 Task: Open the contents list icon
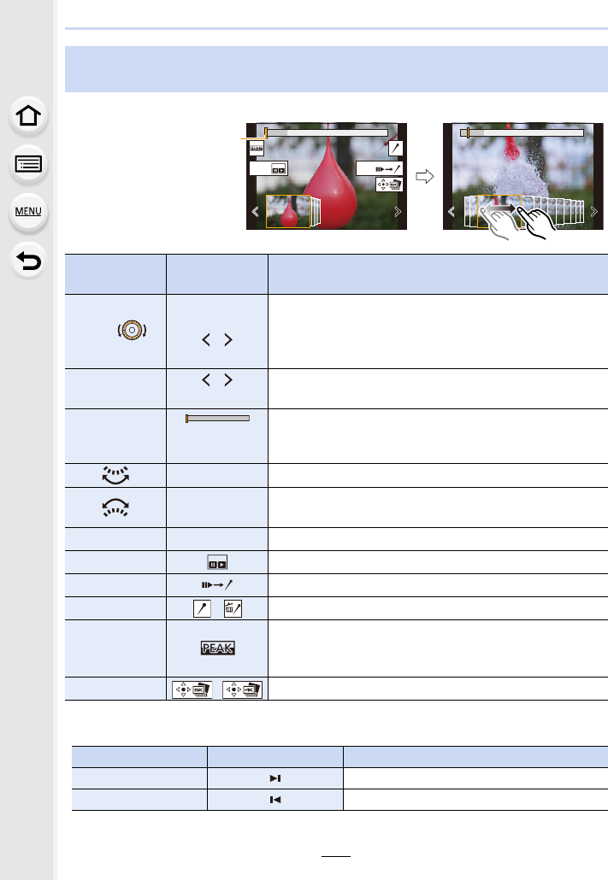coord(28,164)
